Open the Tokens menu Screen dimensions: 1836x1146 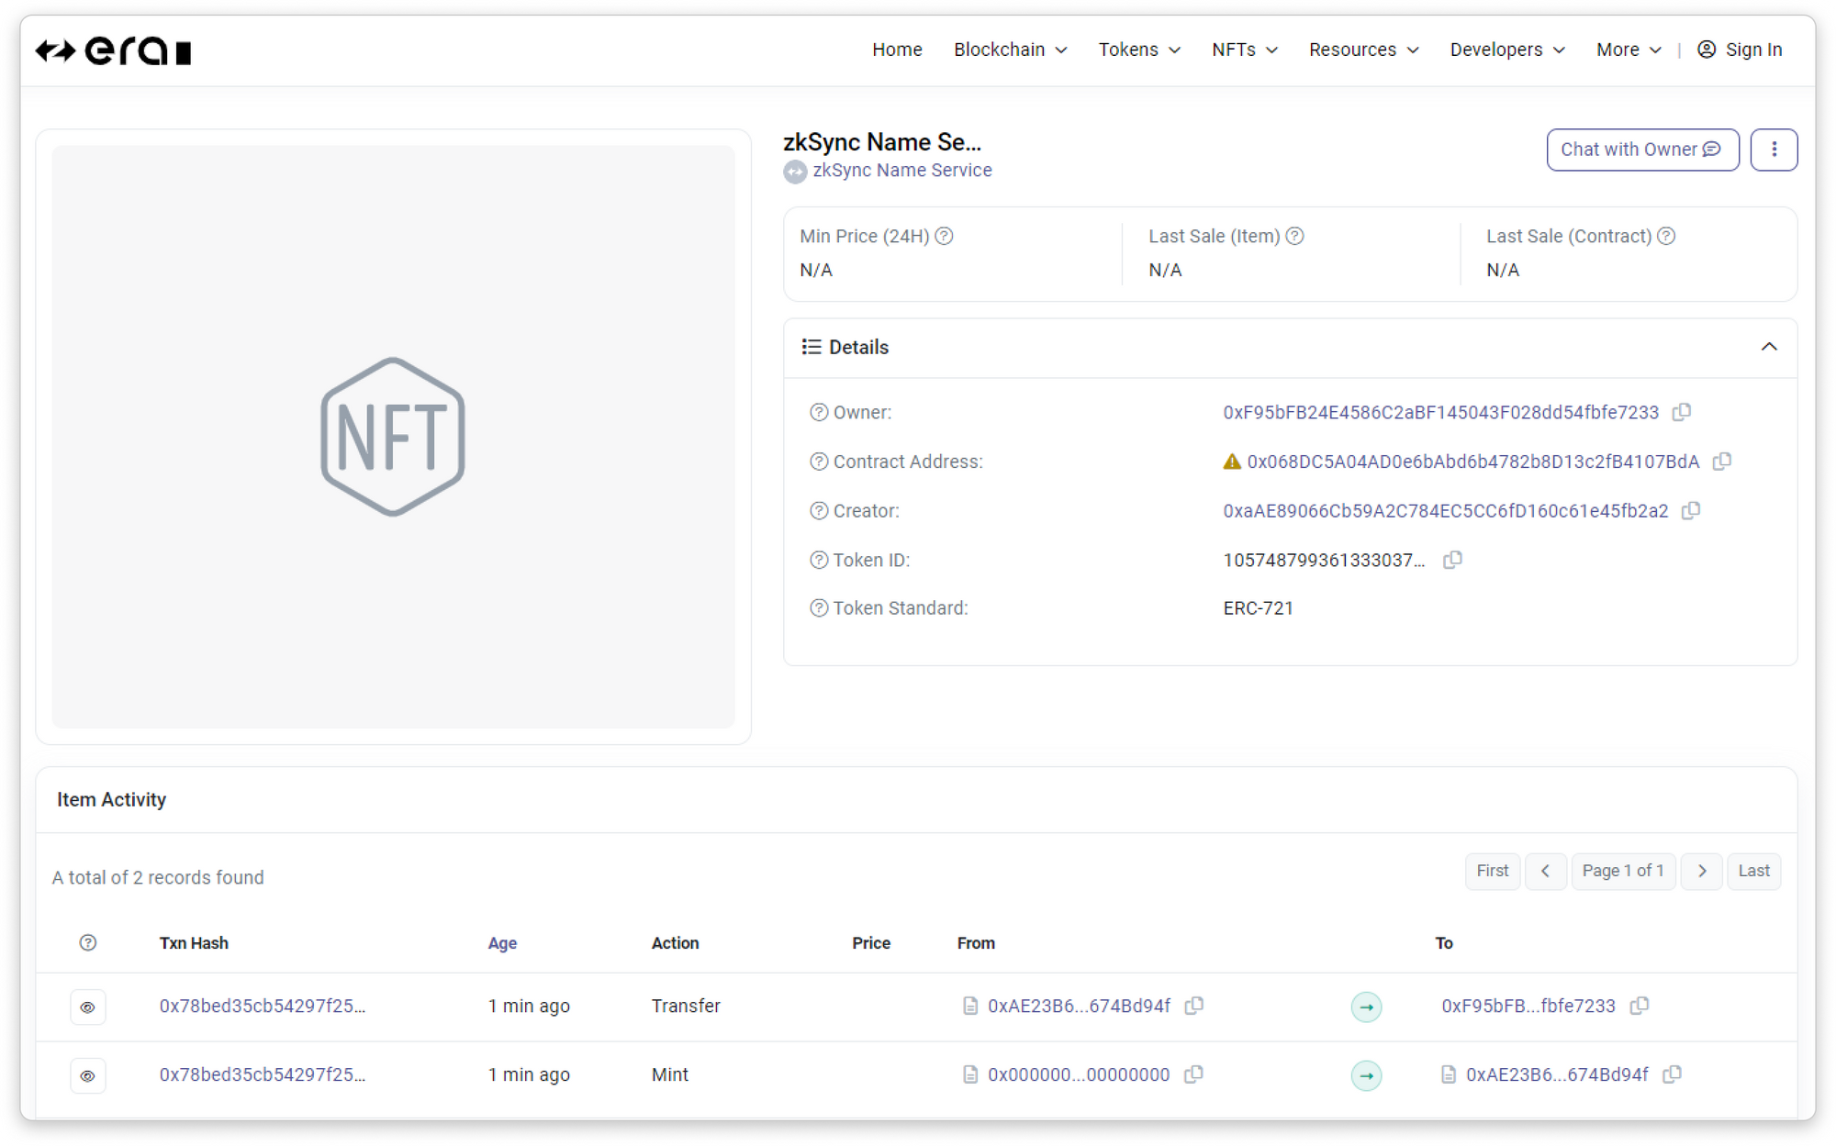[1138, 50]
